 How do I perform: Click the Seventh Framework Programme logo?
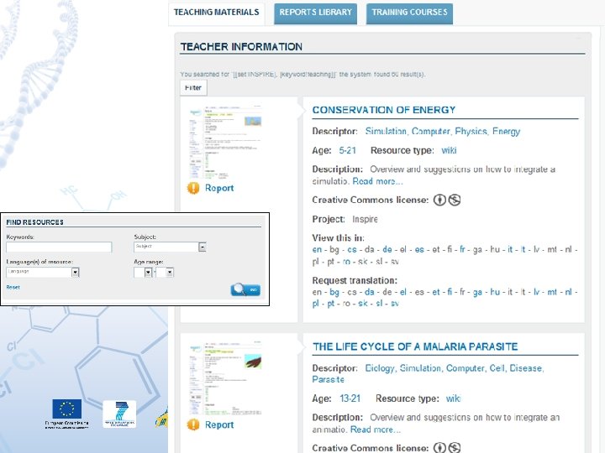point(119,414)
